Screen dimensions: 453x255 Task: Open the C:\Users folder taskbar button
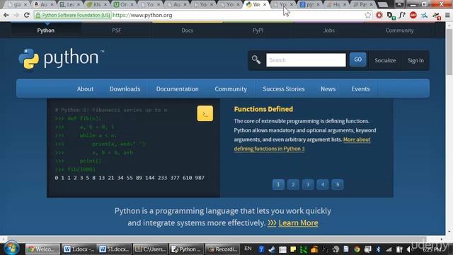[x=150, y=249]
